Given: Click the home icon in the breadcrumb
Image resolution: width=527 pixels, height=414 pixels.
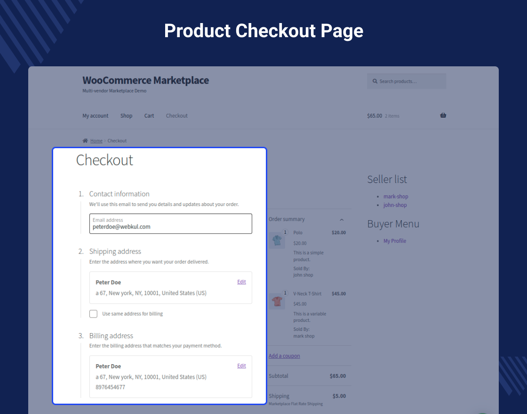Looking at the screenshot, I should (85, 140).
